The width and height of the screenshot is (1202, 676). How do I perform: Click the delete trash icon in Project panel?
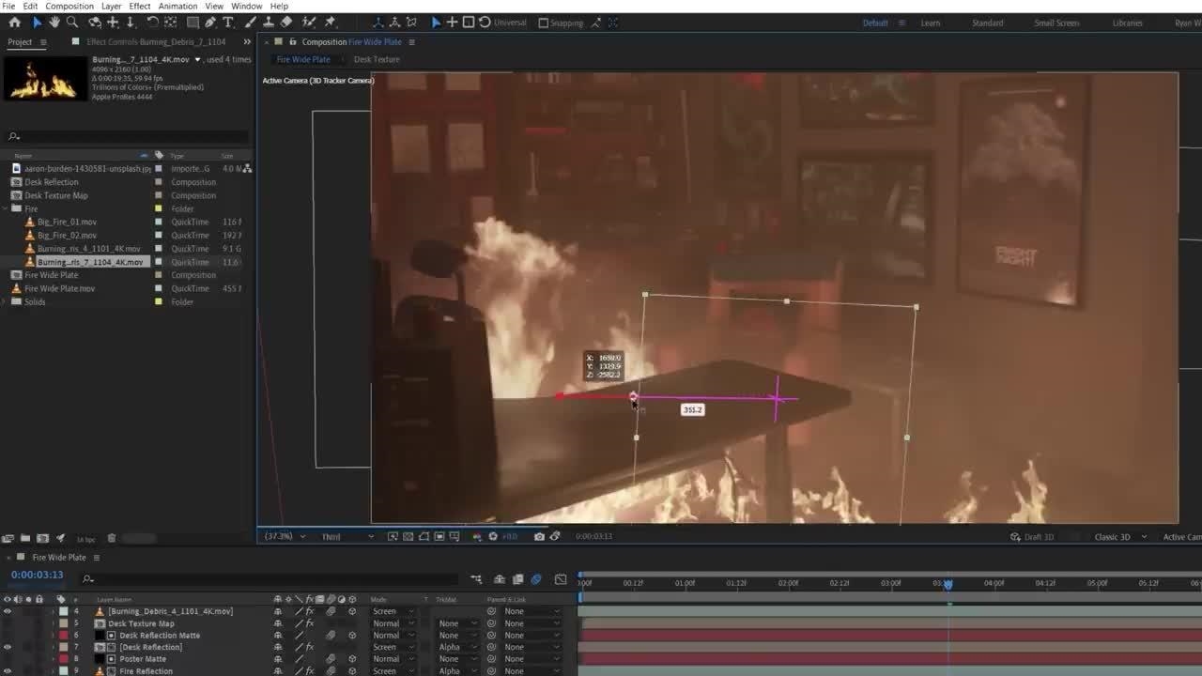pyautogui.click(x=111, y=538)
